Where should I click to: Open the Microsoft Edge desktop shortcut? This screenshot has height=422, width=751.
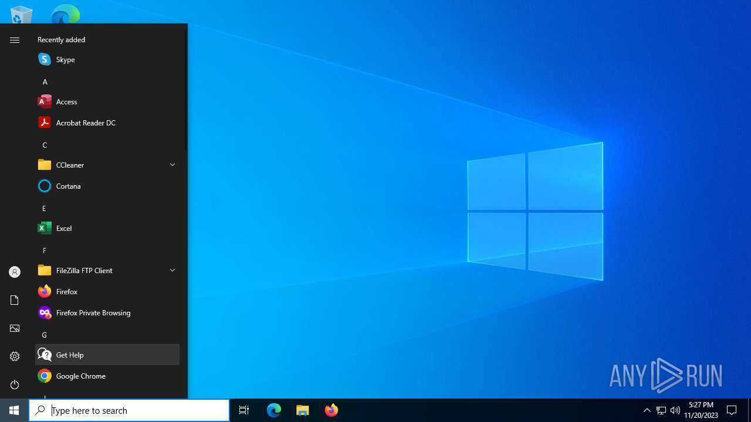tap(66, 14)
